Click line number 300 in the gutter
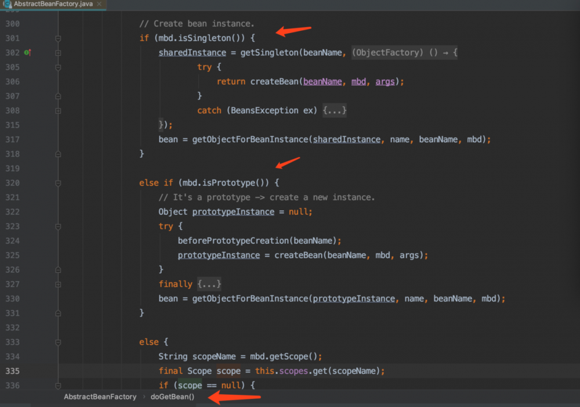 coord(12,24)
